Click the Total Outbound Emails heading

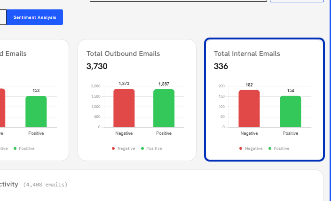123,54
